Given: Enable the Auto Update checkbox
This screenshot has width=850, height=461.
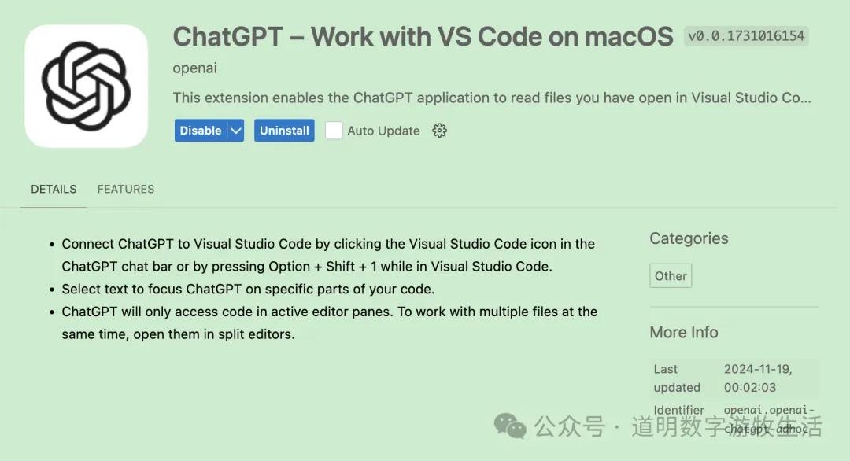Looking at the screenshot, I should 334,131.
